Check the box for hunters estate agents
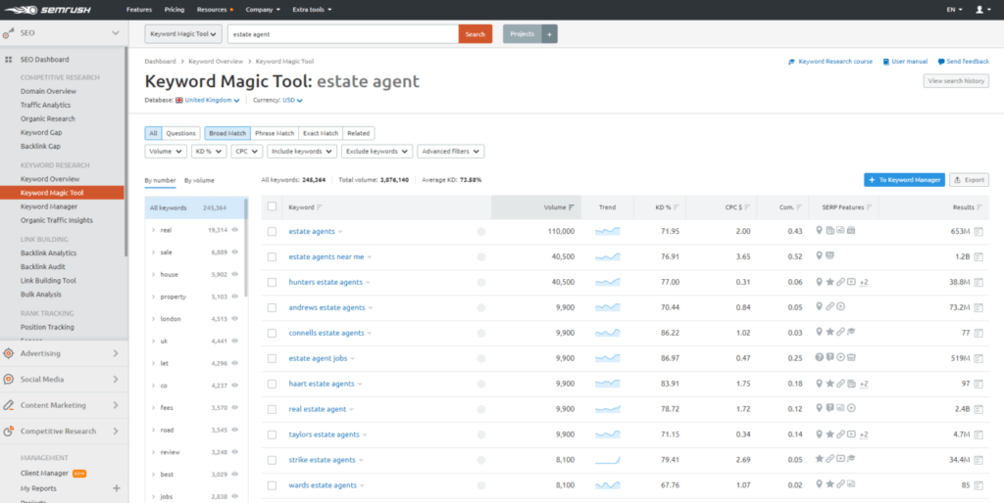 point(273,282)
